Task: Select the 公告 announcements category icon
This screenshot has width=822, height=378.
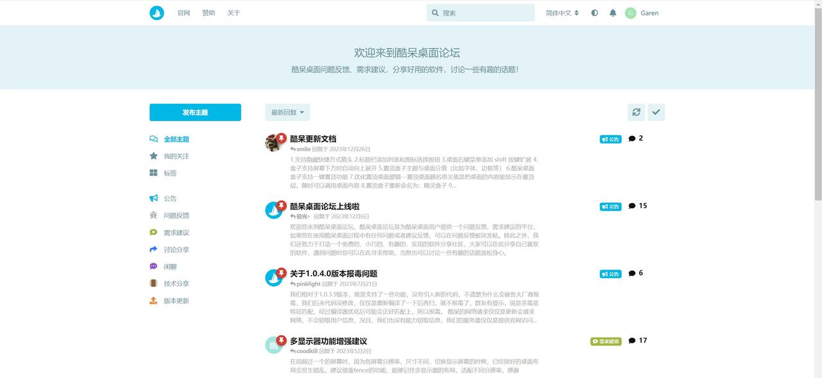Action: pyautogui.click(x=153, y=199)
